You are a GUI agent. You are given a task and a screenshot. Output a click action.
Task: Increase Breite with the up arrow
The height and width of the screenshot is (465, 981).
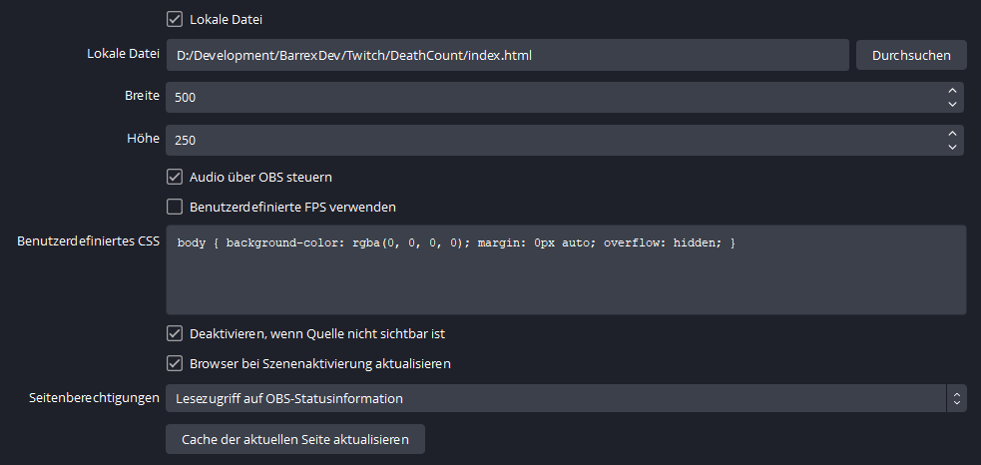(x=952, y=91)
